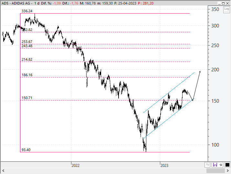Click the 1 d timeframe text in title

pos(37,3)
